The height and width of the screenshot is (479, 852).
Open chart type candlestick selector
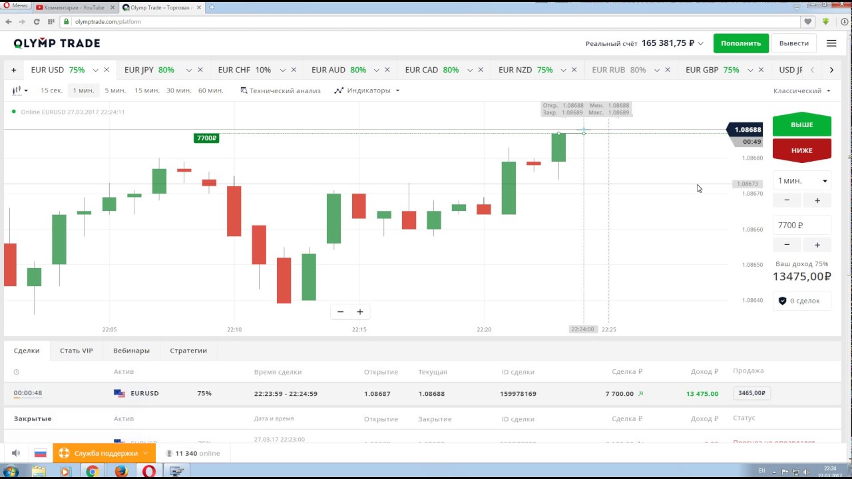click(20, 90)
